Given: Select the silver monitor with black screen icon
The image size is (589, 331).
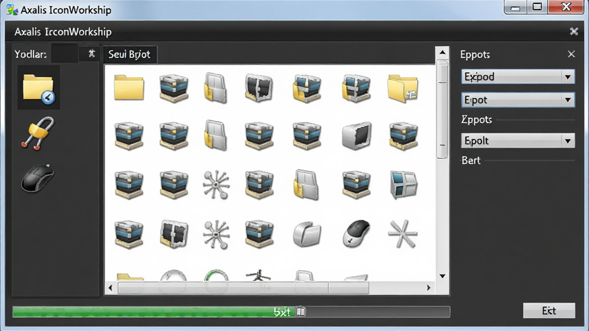Looking at the screenshot, I should (x=356, y=135).
